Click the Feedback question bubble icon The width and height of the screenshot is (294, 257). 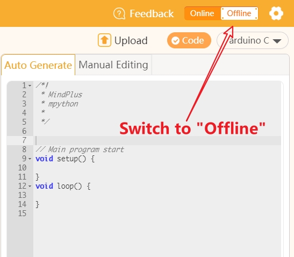pos(119,13)
